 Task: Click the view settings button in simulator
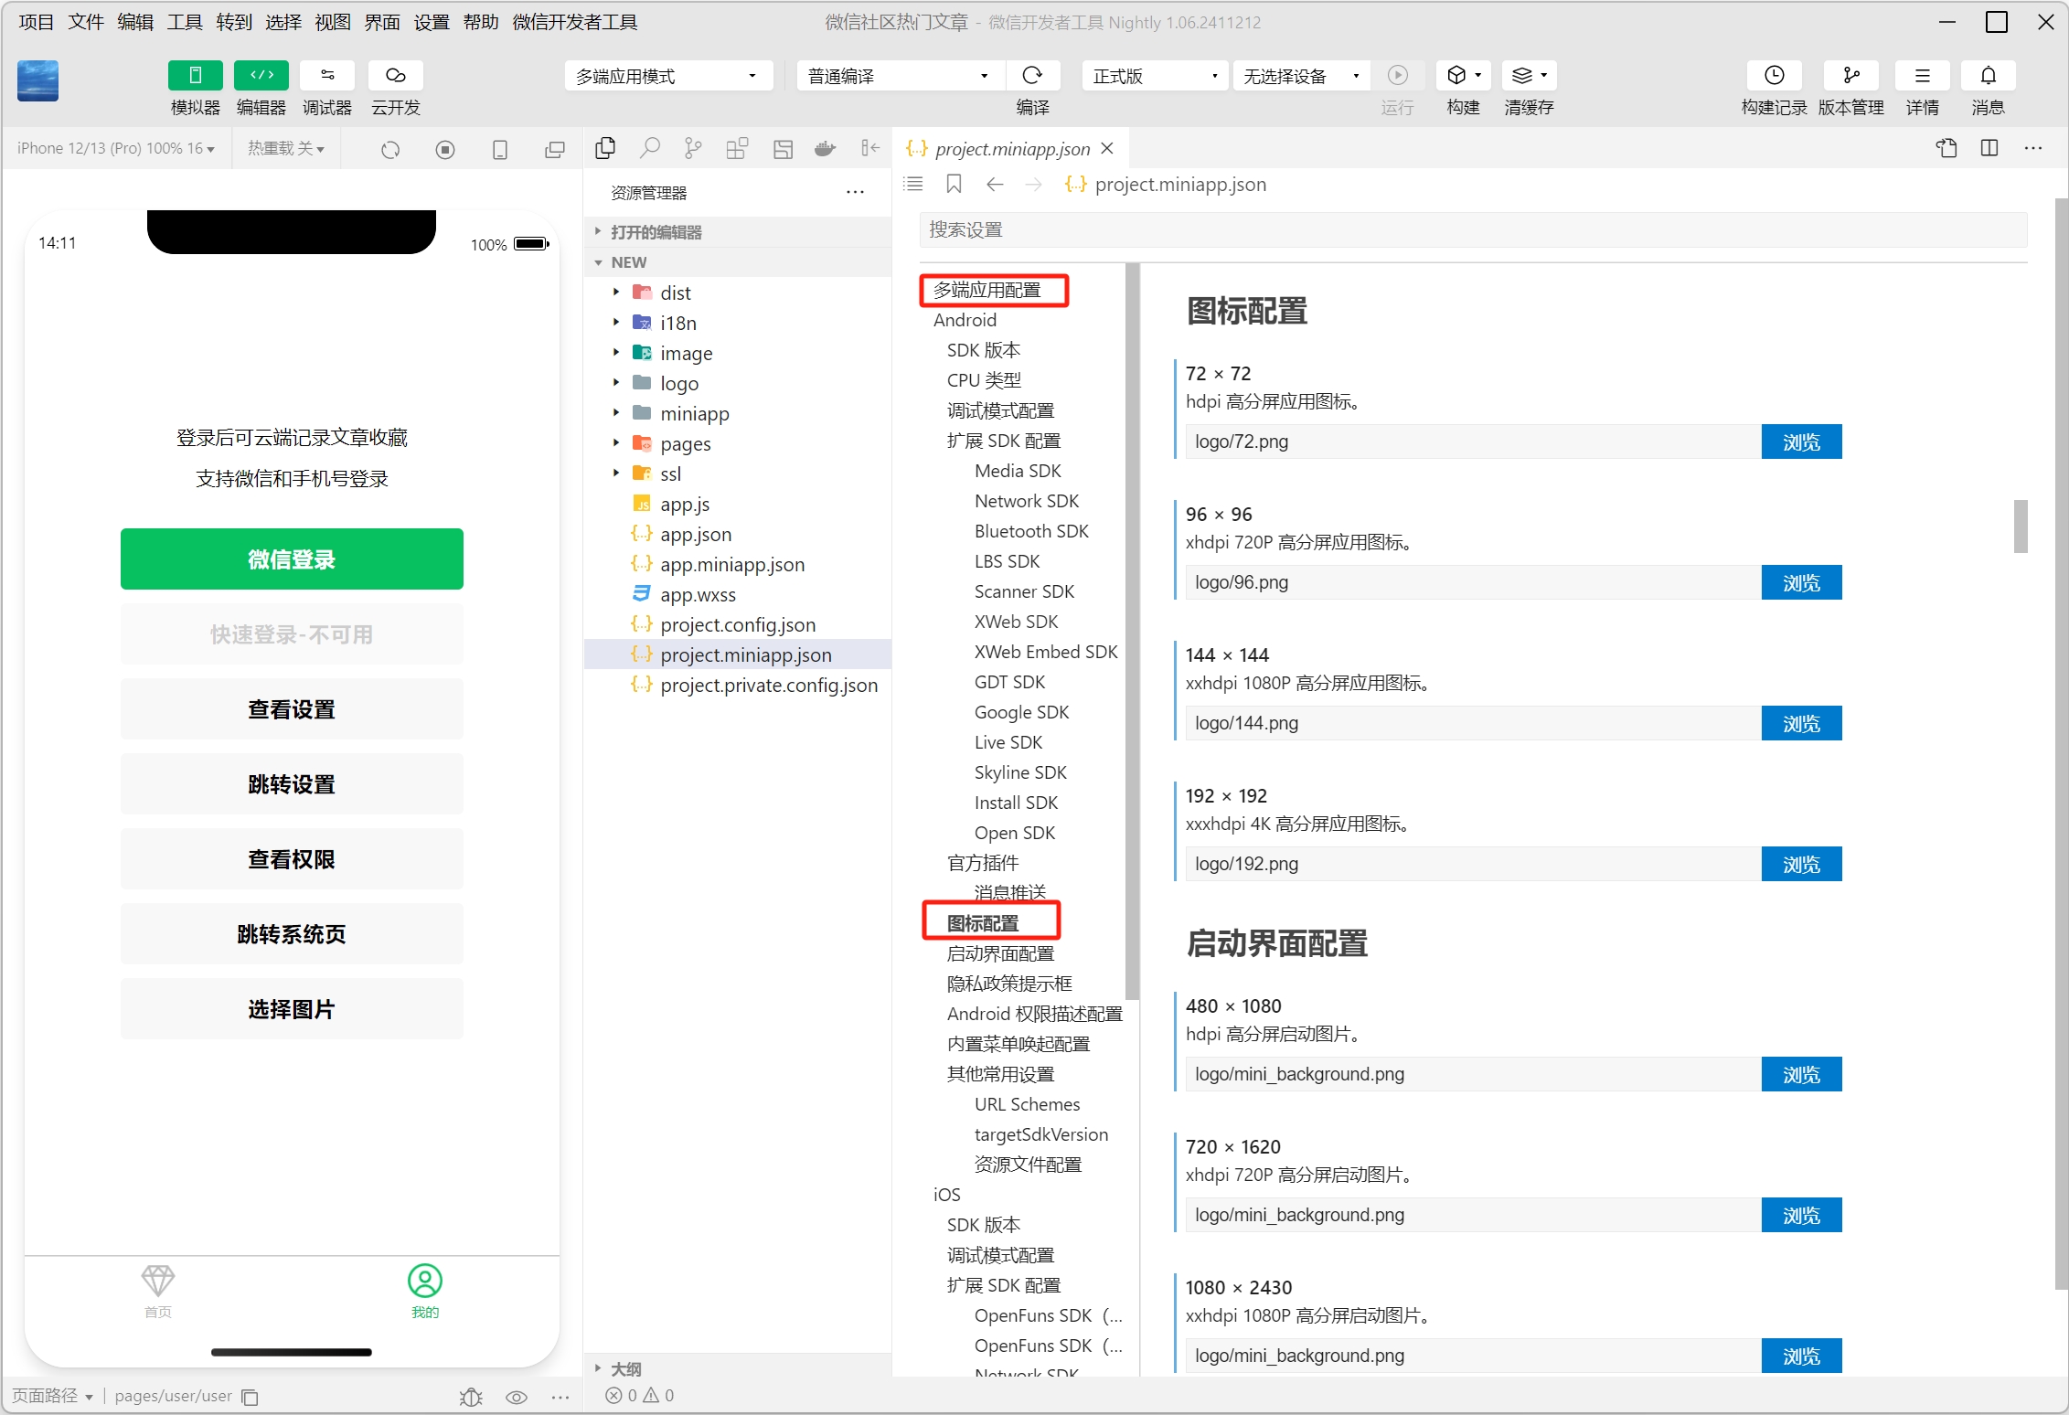click(x=292, y=708)
